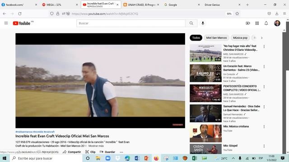Open the YouTube hamburger guide menu
Screen dimensions: 289x162
pos(6,23)
